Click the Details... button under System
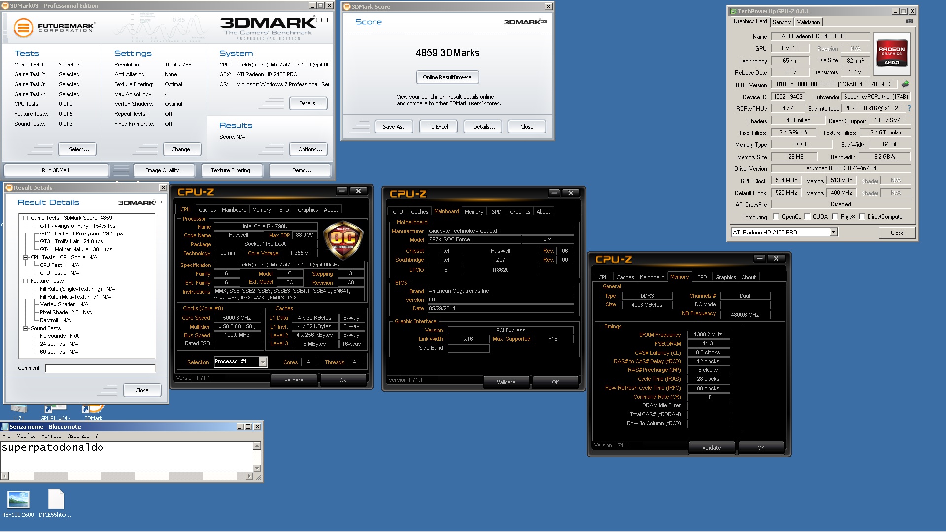This screenshot has width=946, height=532. click(x=309, y=103)
